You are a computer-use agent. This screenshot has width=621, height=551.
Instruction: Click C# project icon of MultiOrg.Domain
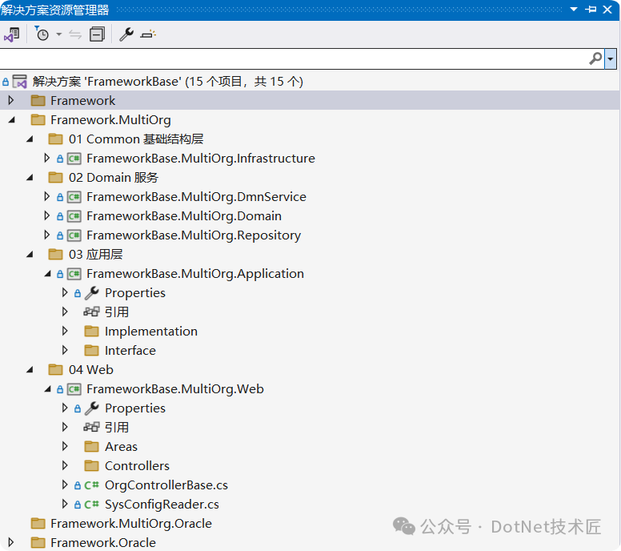pos(74,216)
